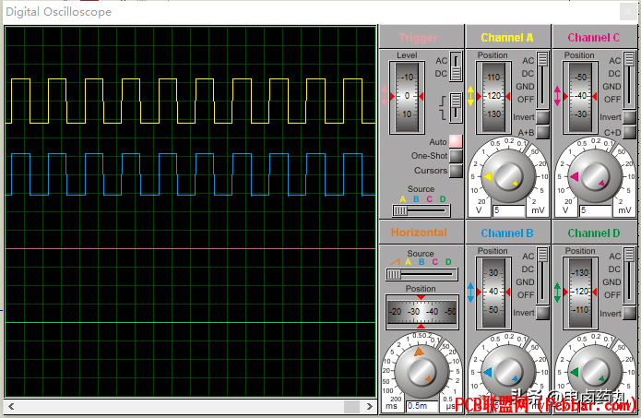Click the Horizontal timebase knob
The image size is (641, 418).
(x=421, y=371)
